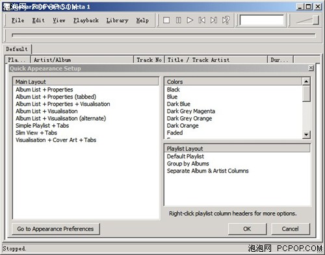Skip to the next track

coord(214,20)
